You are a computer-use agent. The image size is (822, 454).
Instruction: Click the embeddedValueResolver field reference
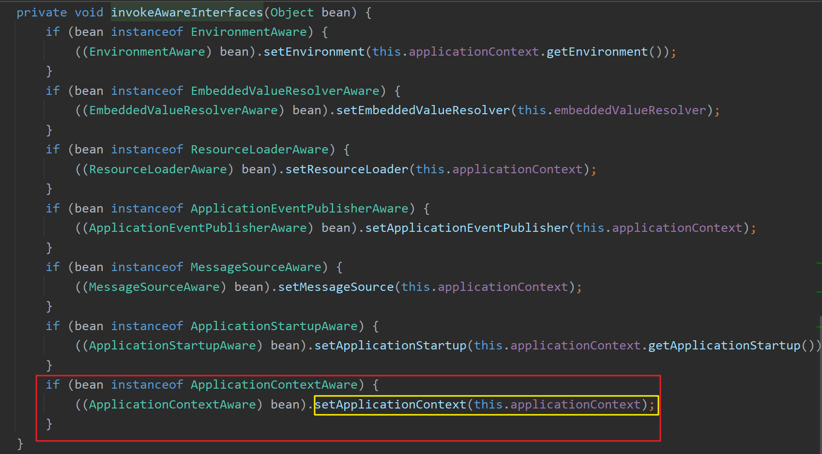[x=630, y=110]
